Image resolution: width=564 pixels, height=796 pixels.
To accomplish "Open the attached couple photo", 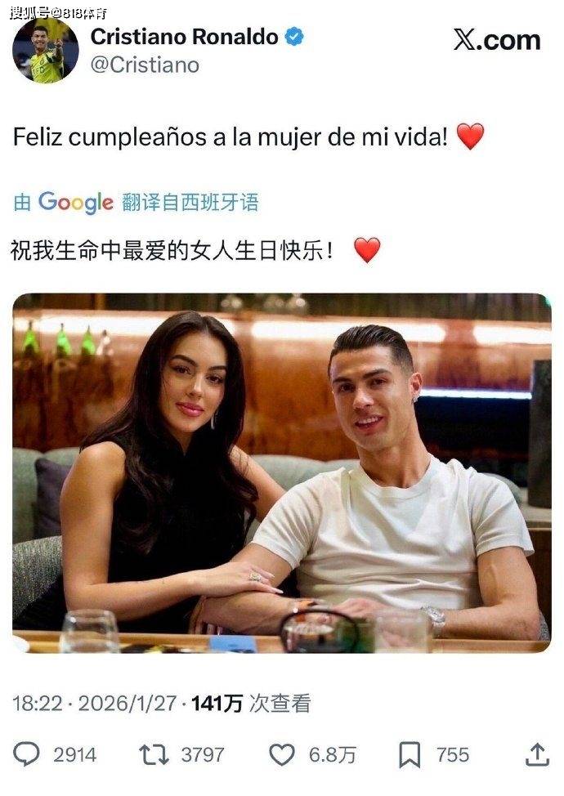I will [x=282, y=472].
